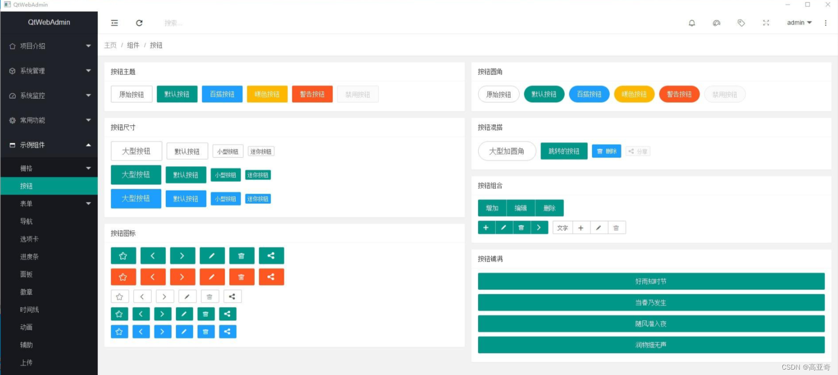Viewport: 838px width, 375px height.
Task: Toggle fullscreen icon in header
Action: [766, 23]
